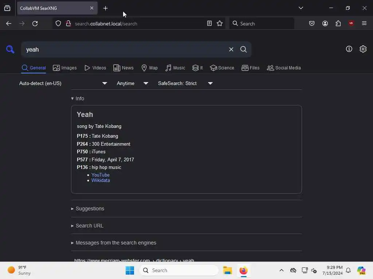Open the taskbar clock showing 9:29 PM
373x279 pixels.
pos(332,270)
